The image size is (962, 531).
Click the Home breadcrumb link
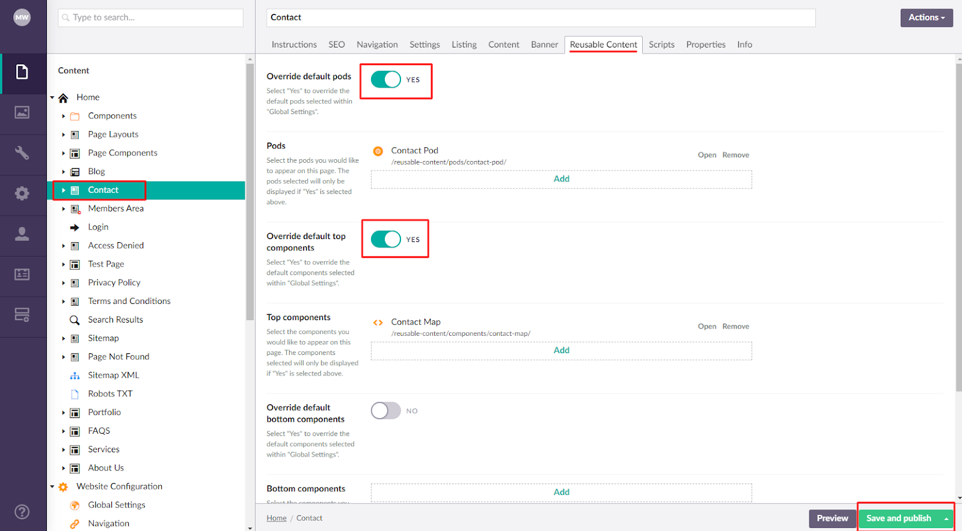pyautogui.click(x=277, y=518)
